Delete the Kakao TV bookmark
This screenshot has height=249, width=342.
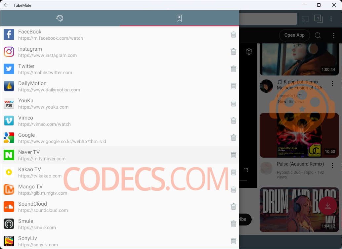click(x=234, y=172)
